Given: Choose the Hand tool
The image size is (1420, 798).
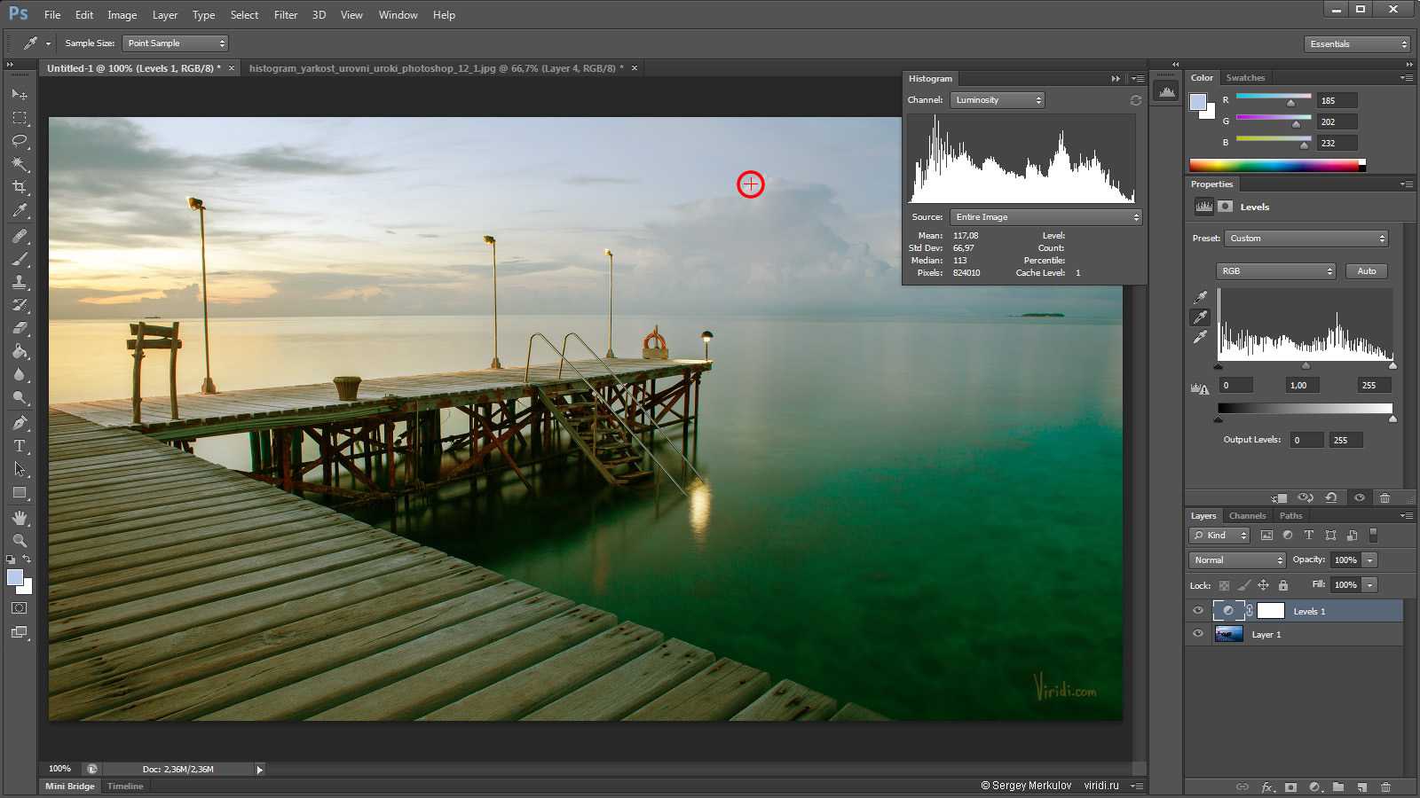Looking at the screenshot, I should tap(20, 517).
